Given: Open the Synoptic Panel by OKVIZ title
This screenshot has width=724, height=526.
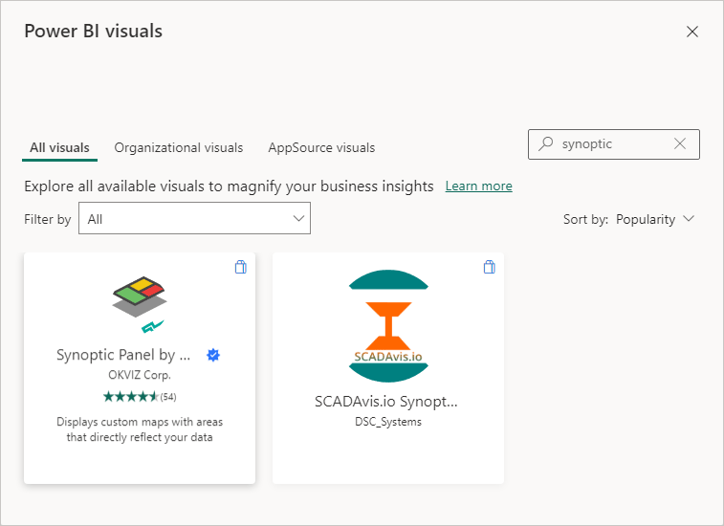Looking at the screenshot, I should pos(124,355).
